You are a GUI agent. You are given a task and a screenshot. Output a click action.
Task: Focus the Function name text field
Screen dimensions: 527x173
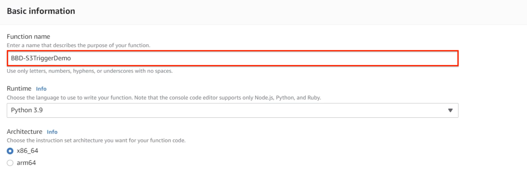coord(232,58)
